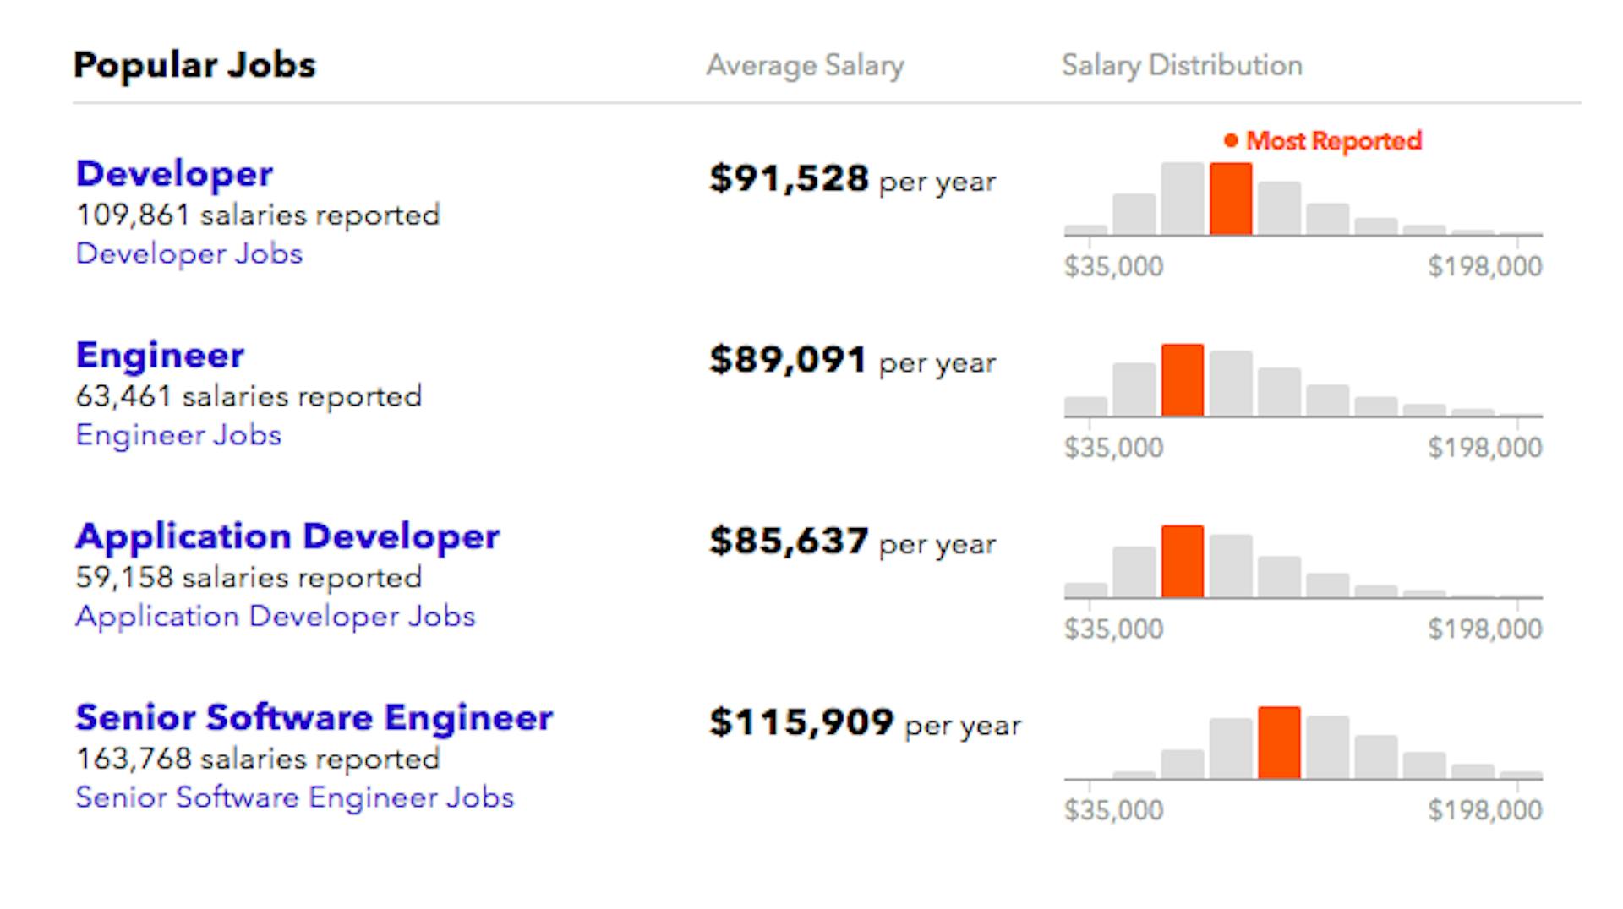Click the $91,528 per year salary figure

[852, 179]
